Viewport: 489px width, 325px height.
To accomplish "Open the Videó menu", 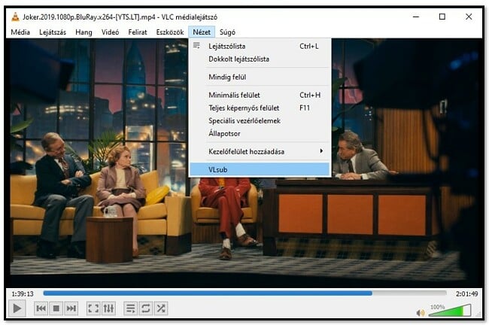I will (x=110, y=32).
